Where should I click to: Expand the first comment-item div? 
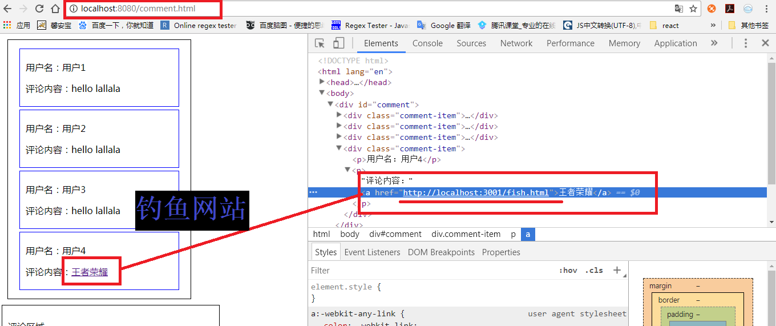point(340,115)
